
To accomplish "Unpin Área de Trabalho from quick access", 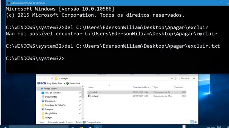I will [x=80, y=92].
